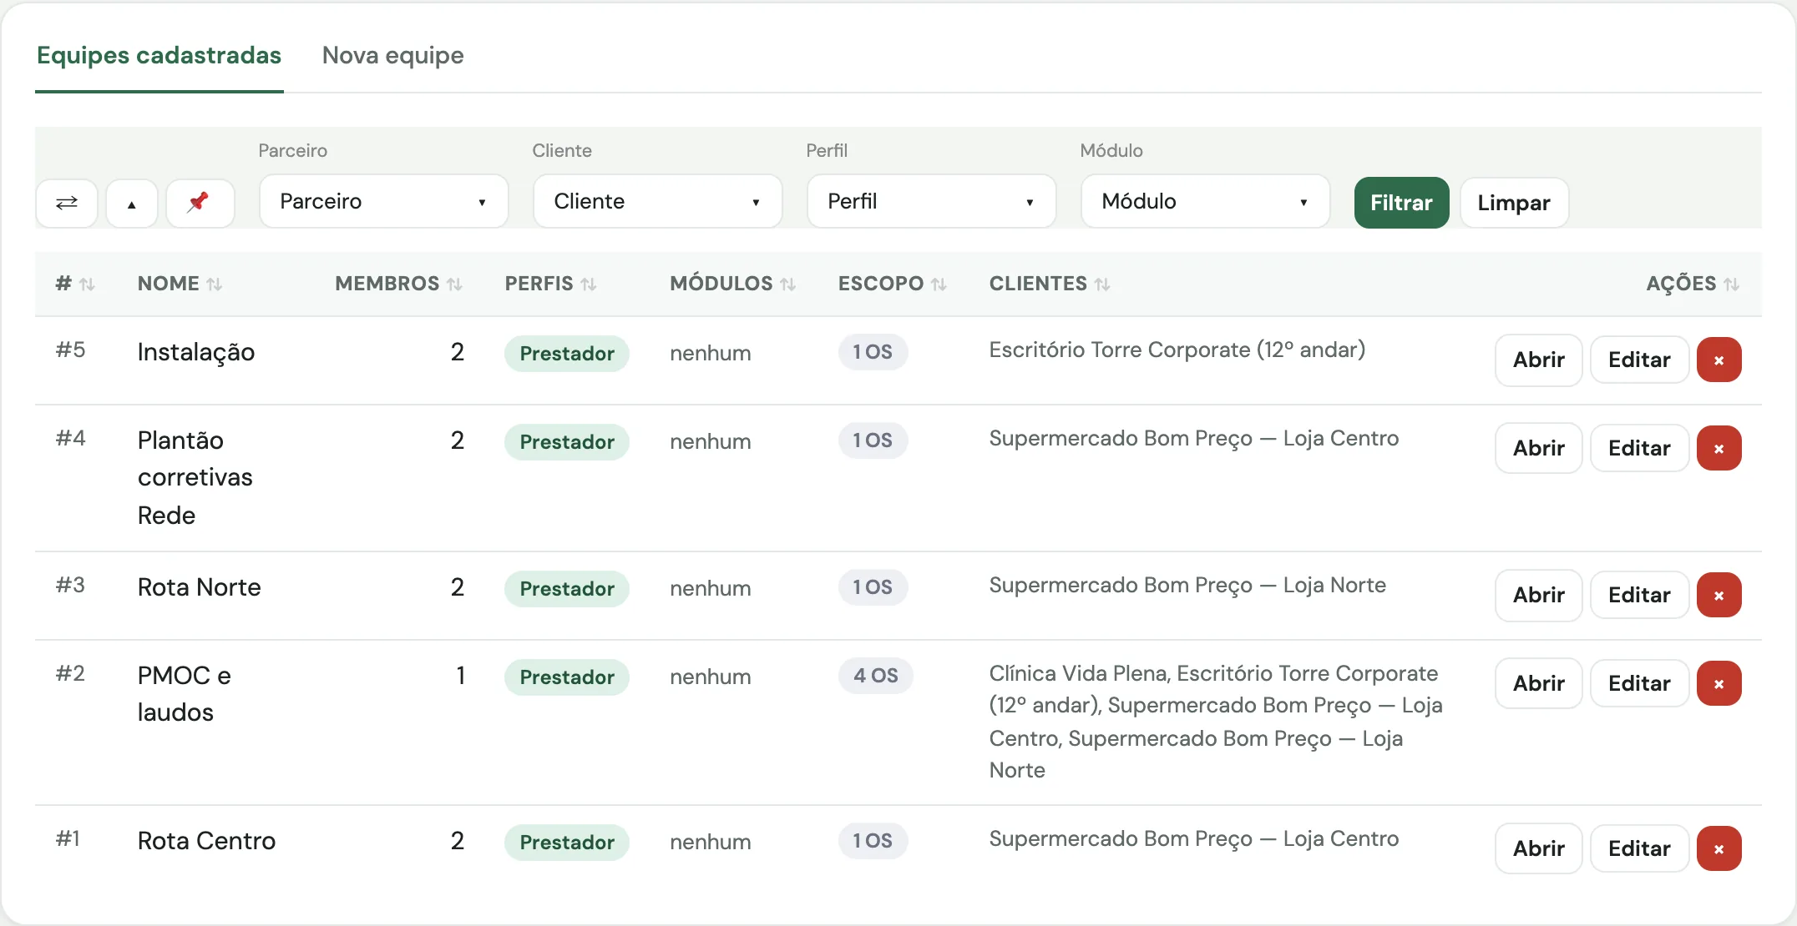Open the Instalação team
The height and width of the screenshot is (926, 1797).
tap(1539, 360)
